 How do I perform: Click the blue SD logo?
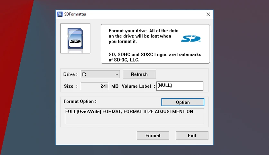pyautogui.click(x=191, y=39)
